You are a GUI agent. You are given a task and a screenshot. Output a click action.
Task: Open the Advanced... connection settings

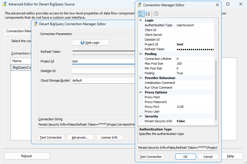pyautogui.click(x=80, y=137)
